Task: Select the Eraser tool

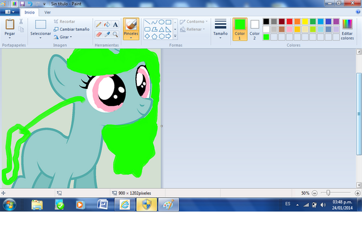Action: (x=99, y=34)
